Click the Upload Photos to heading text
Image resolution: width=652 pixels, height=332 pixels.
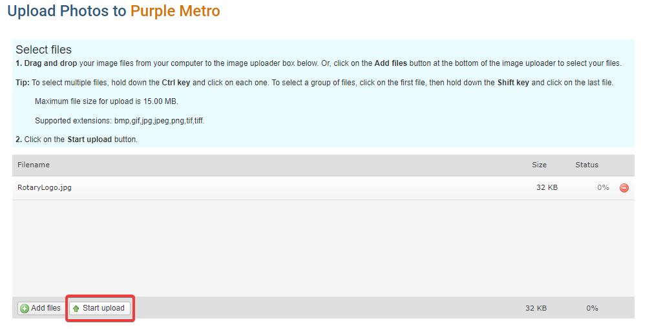pos(67,11)
